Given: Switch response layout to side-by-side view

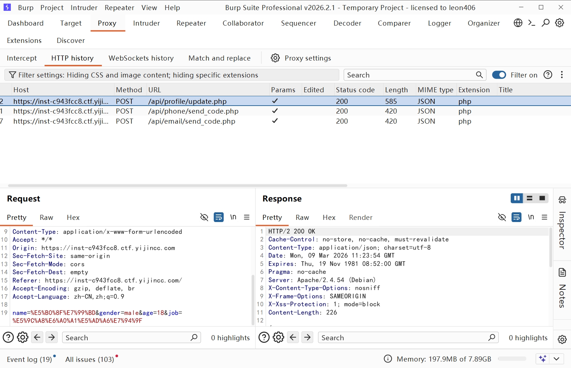Looking at the screenshot, I should tap(516, 198).
